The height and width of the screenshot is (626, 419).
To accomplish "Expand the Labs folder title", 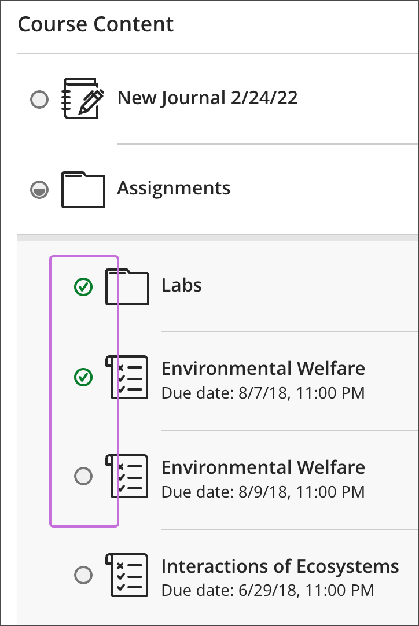I will click(182, 285).
